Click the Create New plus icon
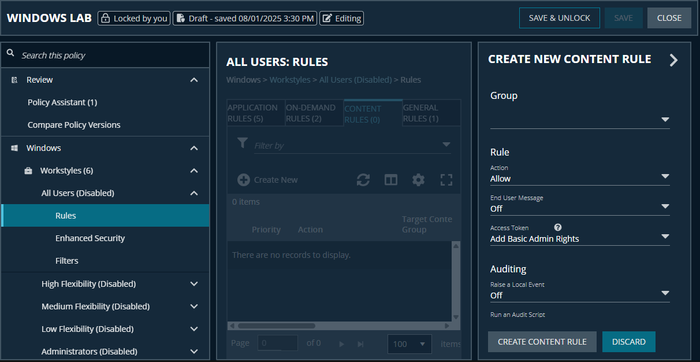 coord(243,180)
